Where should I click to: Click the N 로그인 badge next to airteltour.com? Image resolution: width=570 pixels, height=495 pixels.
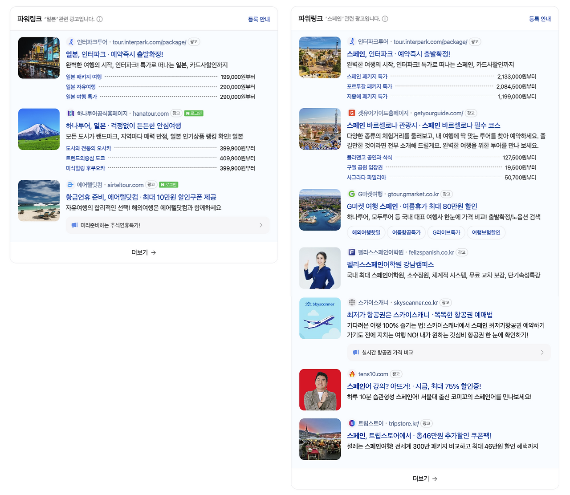pyautogui.click(x=169, y=185)
